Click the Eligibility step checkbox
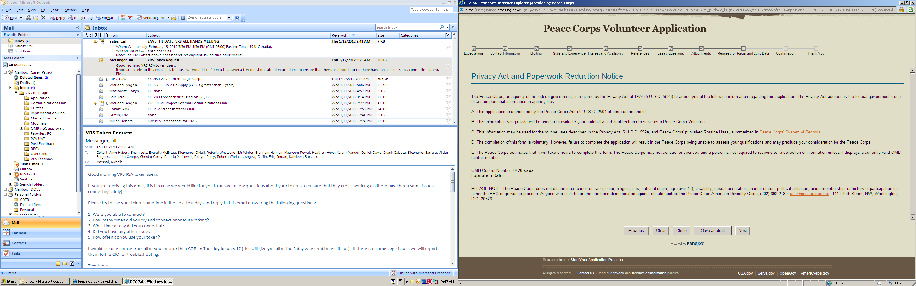This screenshot has height=286, width=916. pos(537,48)
